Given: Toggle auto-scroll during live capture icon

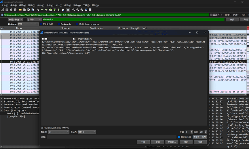Looking at the screenshot, I should tap(63, 10).
